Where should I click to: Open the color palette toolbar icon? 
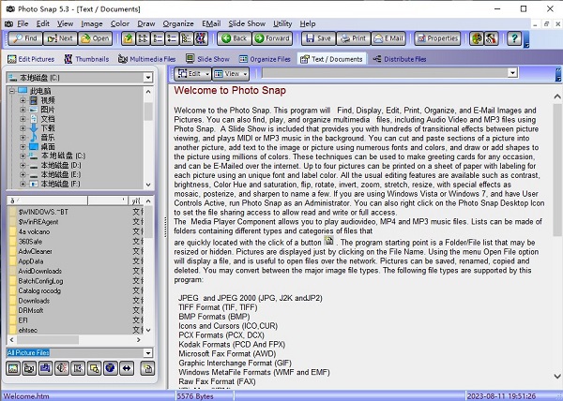point(477,38)
